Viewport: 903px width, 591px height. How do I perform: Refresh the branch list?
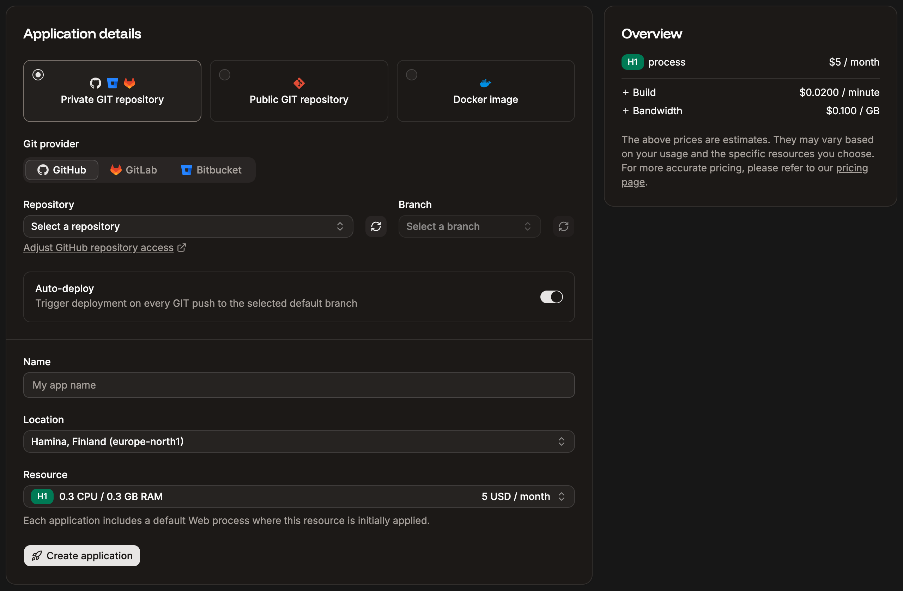[563, 226]
